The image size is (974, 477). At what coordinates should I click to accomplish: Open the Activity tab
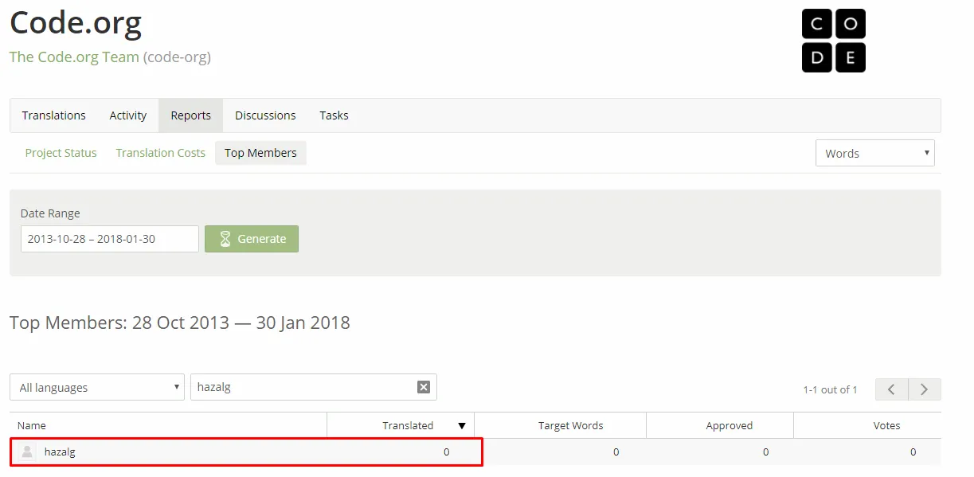(128, 115)
